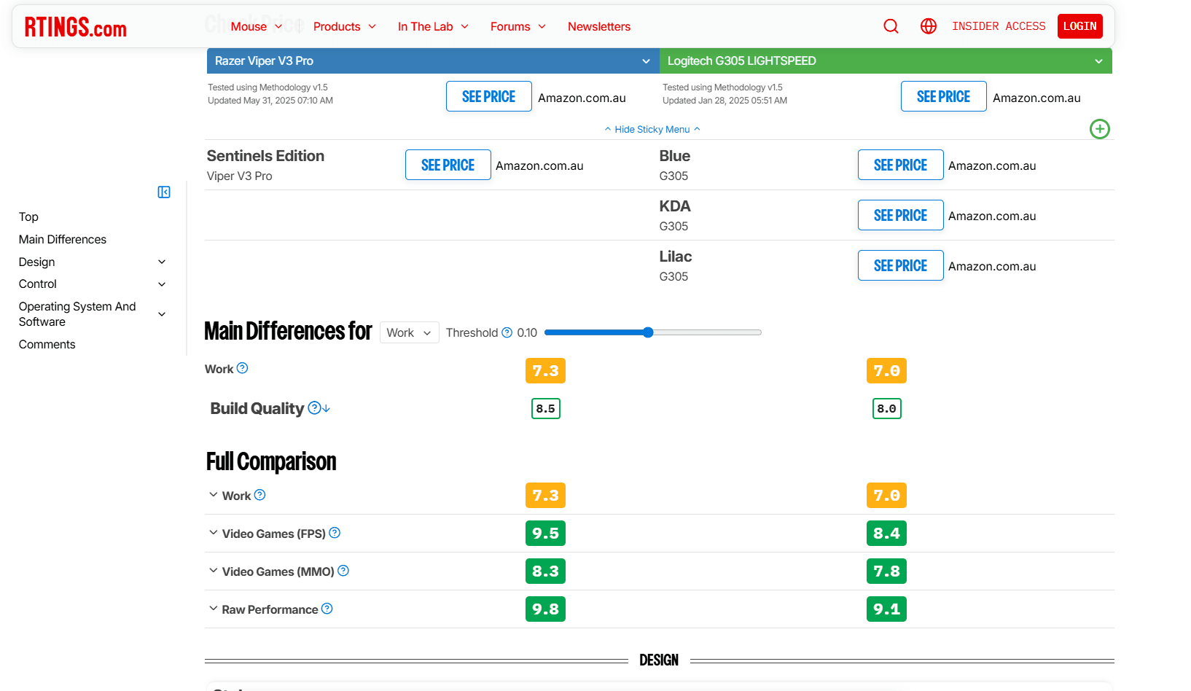The height and width of the screenshot is (691, 1191).
Task: Open Razer Viper V3 Pro product selector
Action: pos(433,61)
